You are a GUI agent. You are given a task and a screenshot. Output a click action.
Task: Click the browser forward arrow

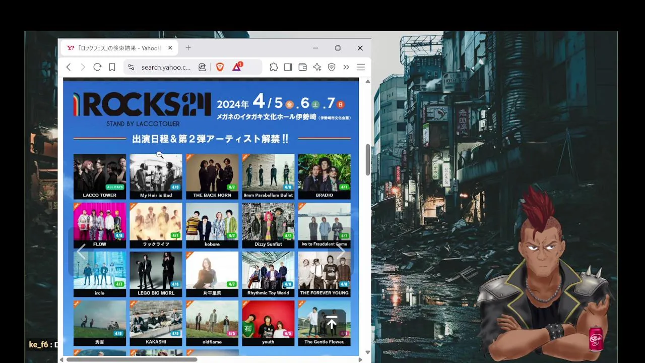(83, 67)
